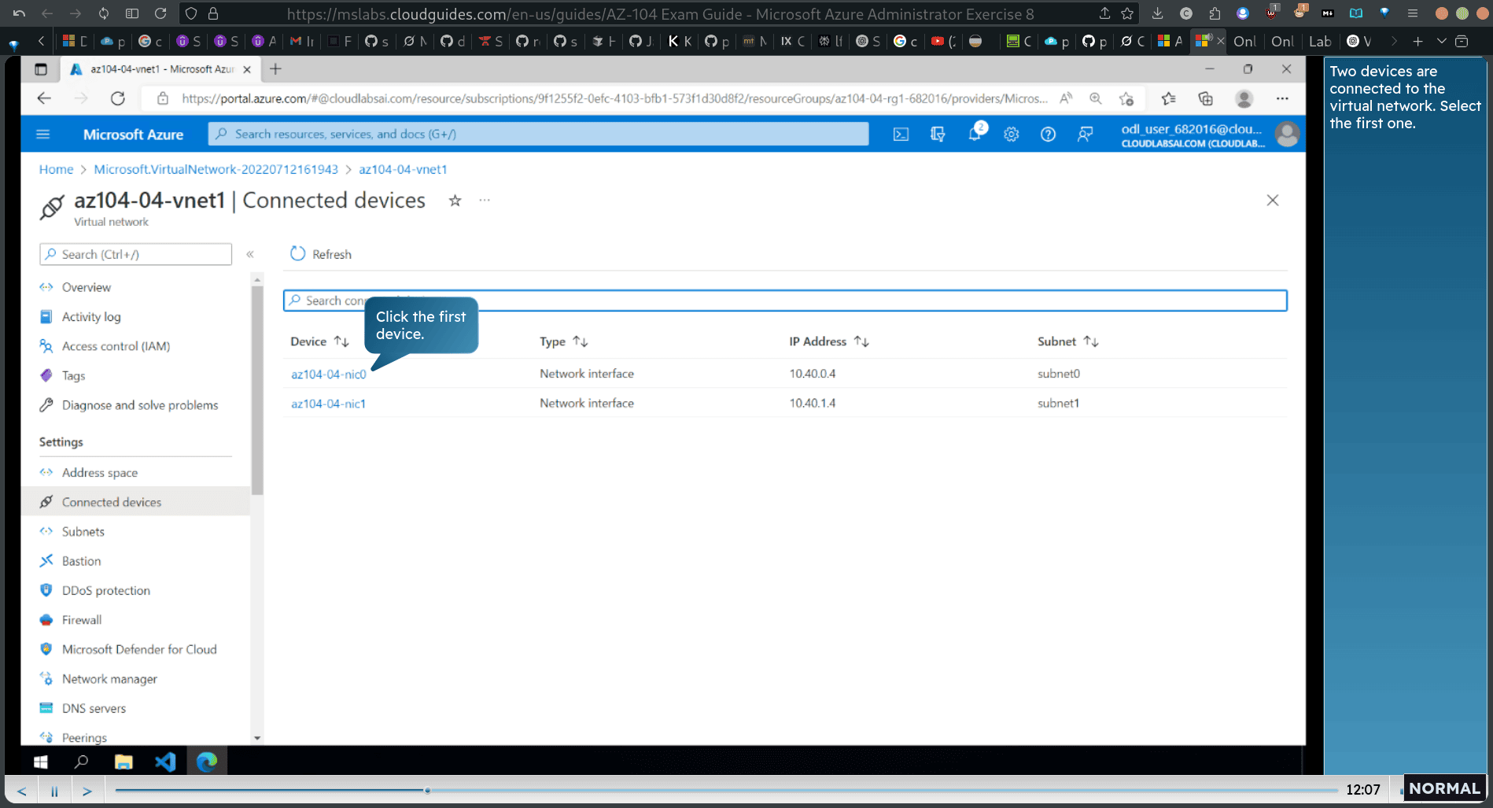Image resolution: width=1493 pixels, height=808 pixels.
Task: Sort the table by Device column
Action: point(319,341)
